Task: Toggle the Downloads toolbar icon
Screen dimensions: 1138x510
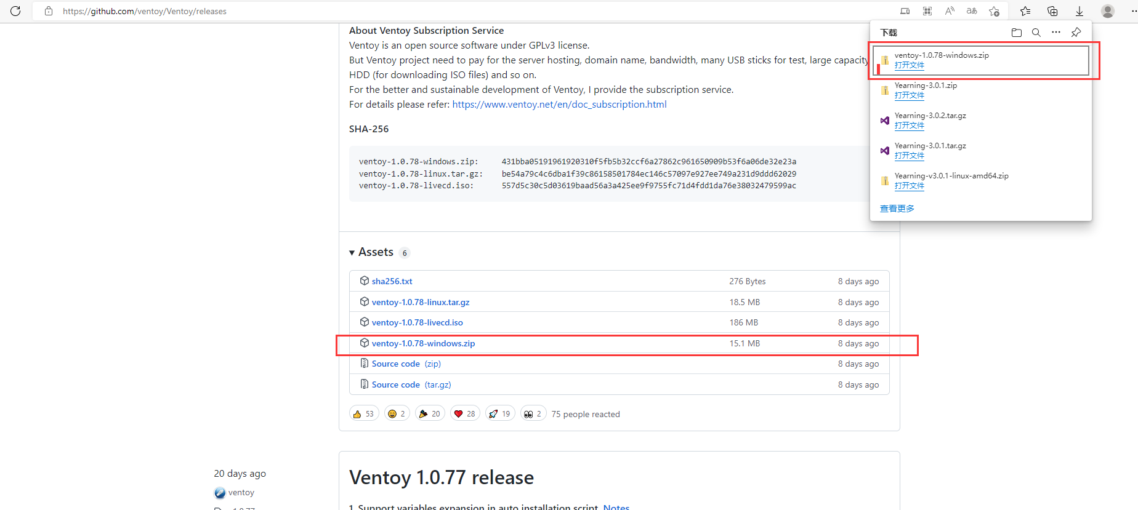Action: (1079, 11)
